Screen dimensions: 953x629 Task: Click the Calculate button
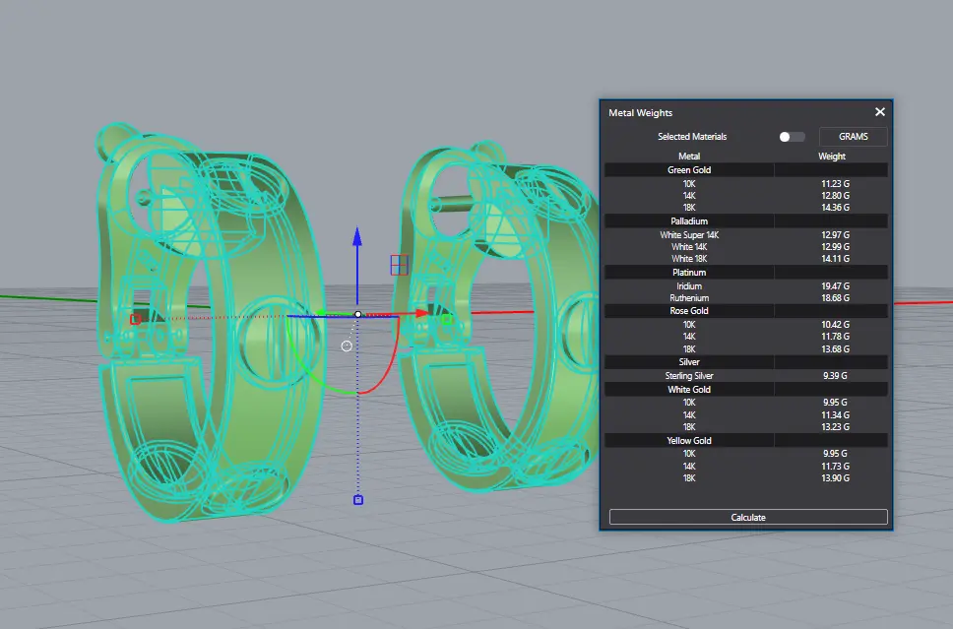click(747, 517)
